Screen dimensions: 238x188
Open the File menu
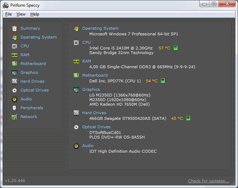pos(8,14)
